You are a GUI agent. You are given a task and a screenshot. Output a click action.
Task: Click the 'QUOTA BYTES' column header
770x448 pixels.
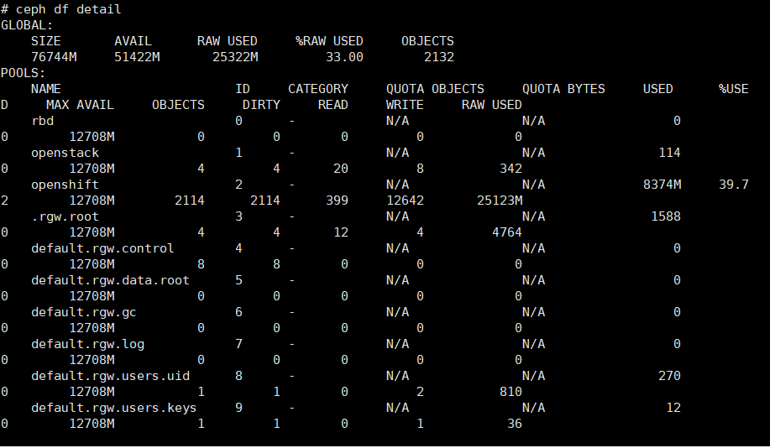(x=563, y=89)
